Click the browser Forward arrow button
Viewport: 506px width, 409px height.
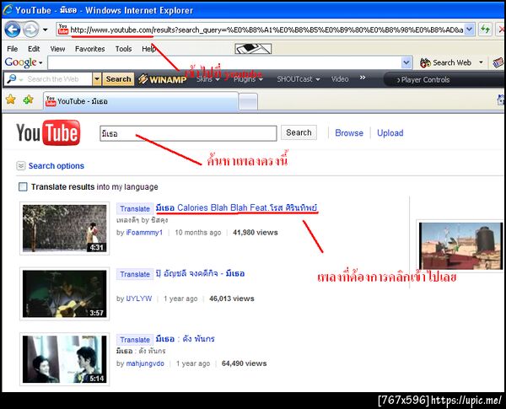tap(31, 30)
